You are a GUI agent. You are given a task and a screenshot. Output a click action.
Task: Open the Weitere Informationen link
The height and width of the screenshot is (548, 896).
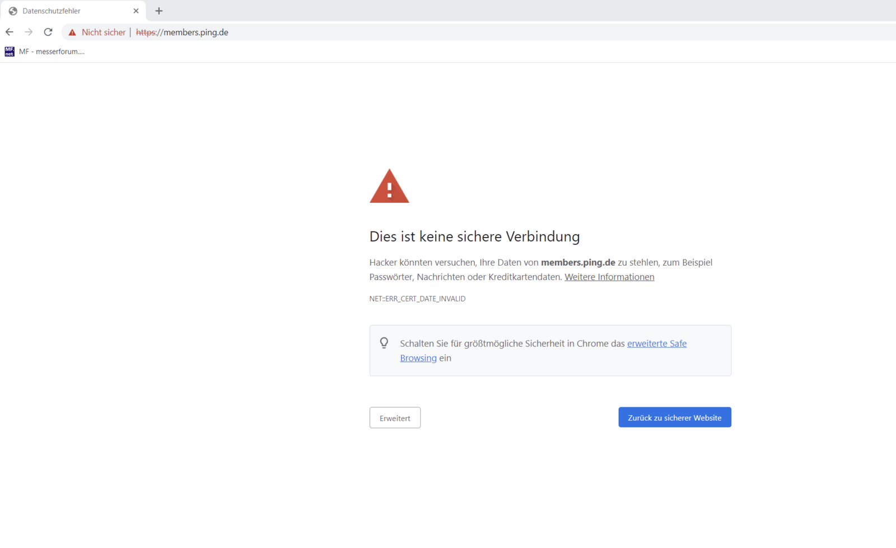click(609, 277)
